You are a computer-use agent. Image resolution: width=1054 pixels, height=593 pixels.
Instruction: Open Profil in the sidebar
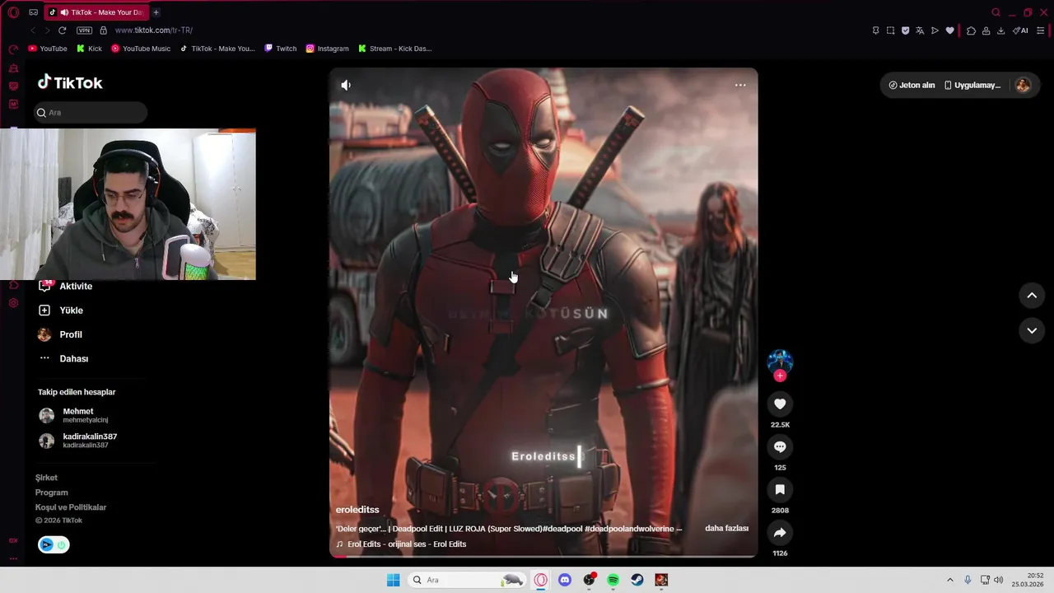(x=60, y=334)
